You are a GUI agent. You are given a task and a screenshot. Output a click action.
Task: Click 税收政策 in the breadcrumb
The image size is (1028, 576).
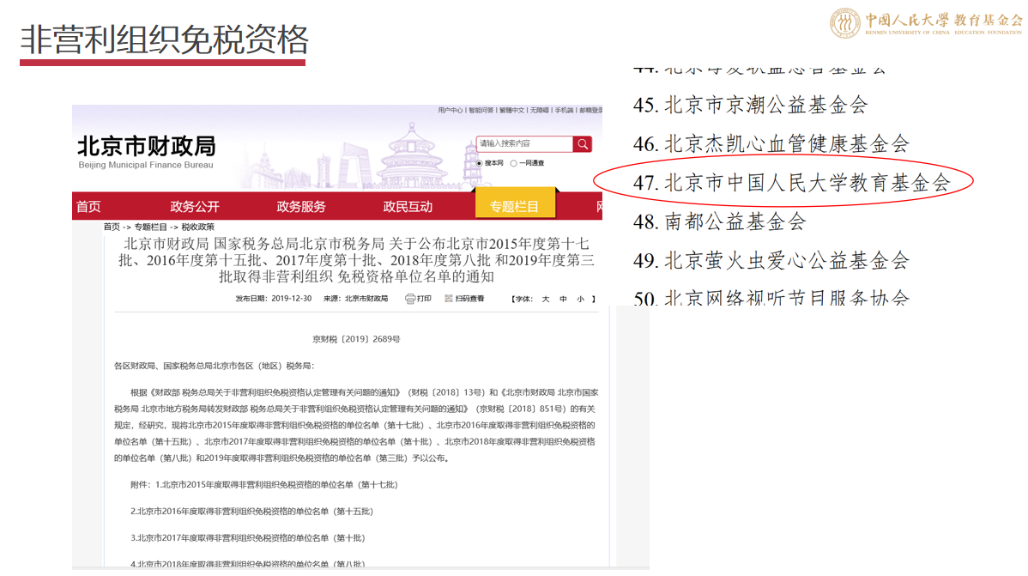[198, 227]
